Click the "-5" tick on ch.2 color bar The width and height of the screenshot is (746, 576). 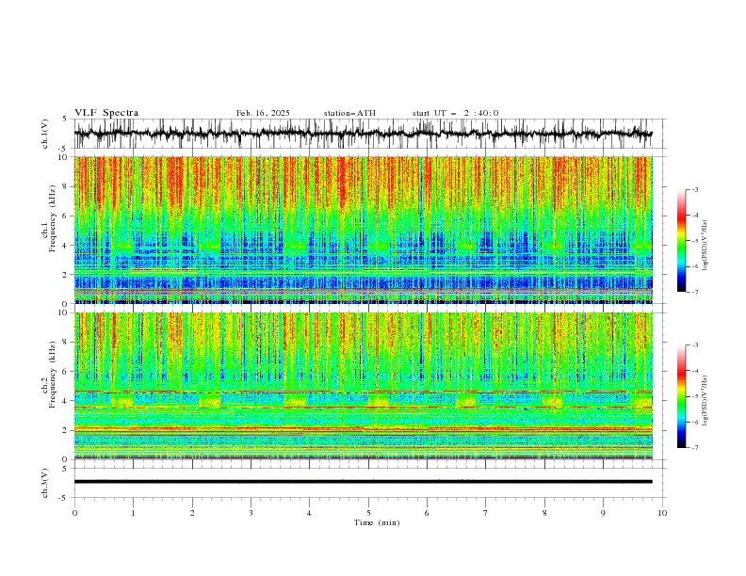(695, 396)
